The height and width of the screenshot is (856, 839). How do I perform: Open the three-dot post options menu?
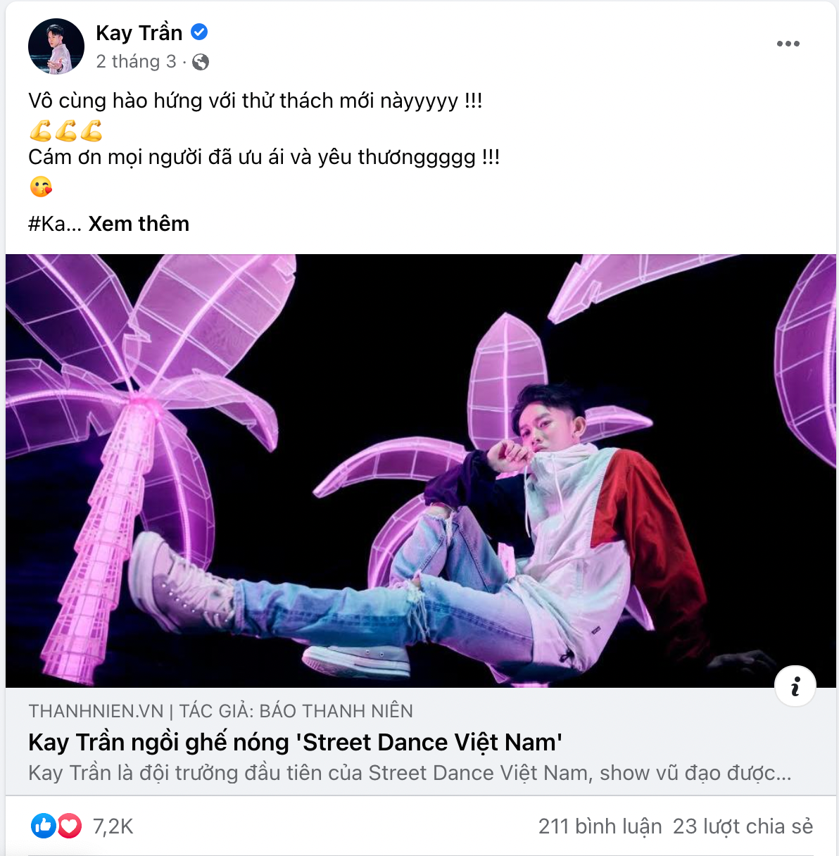[788, 44]
